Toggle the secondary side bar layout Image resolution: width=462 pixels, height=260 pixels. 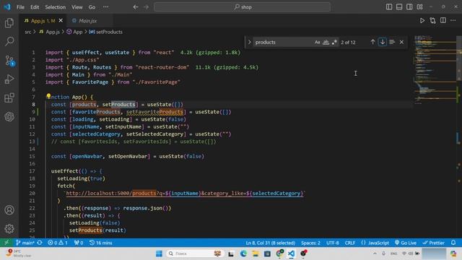pos(409,6)
